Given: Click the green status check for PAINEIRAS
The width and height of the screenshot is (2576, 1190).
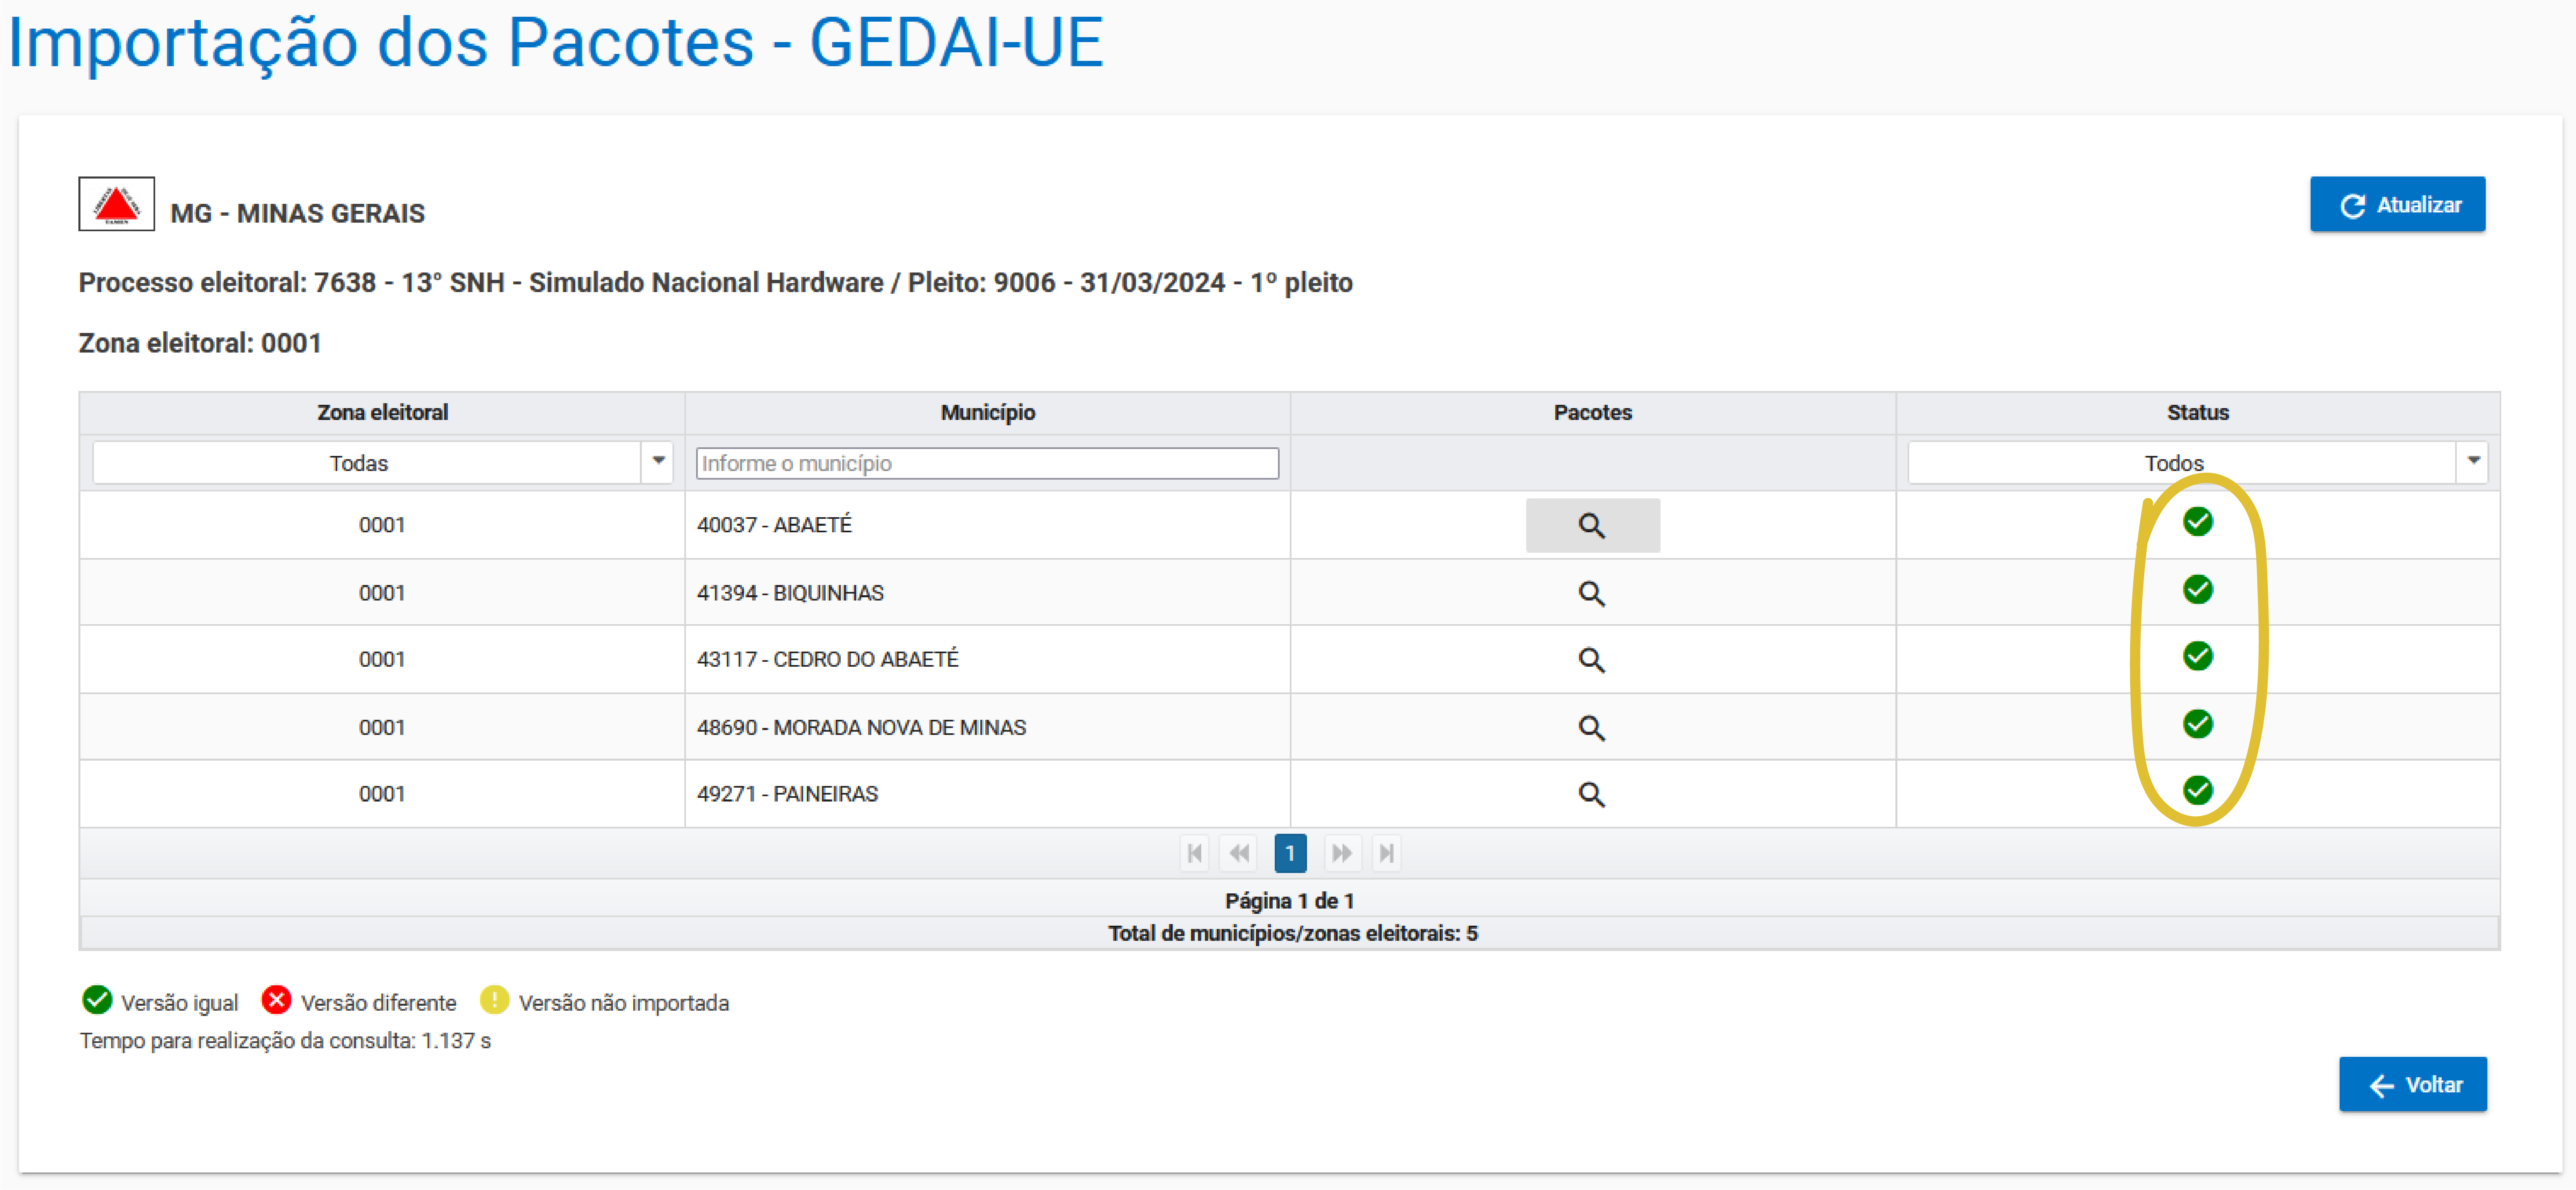Looking at the screenshot, I should 2197,790.
